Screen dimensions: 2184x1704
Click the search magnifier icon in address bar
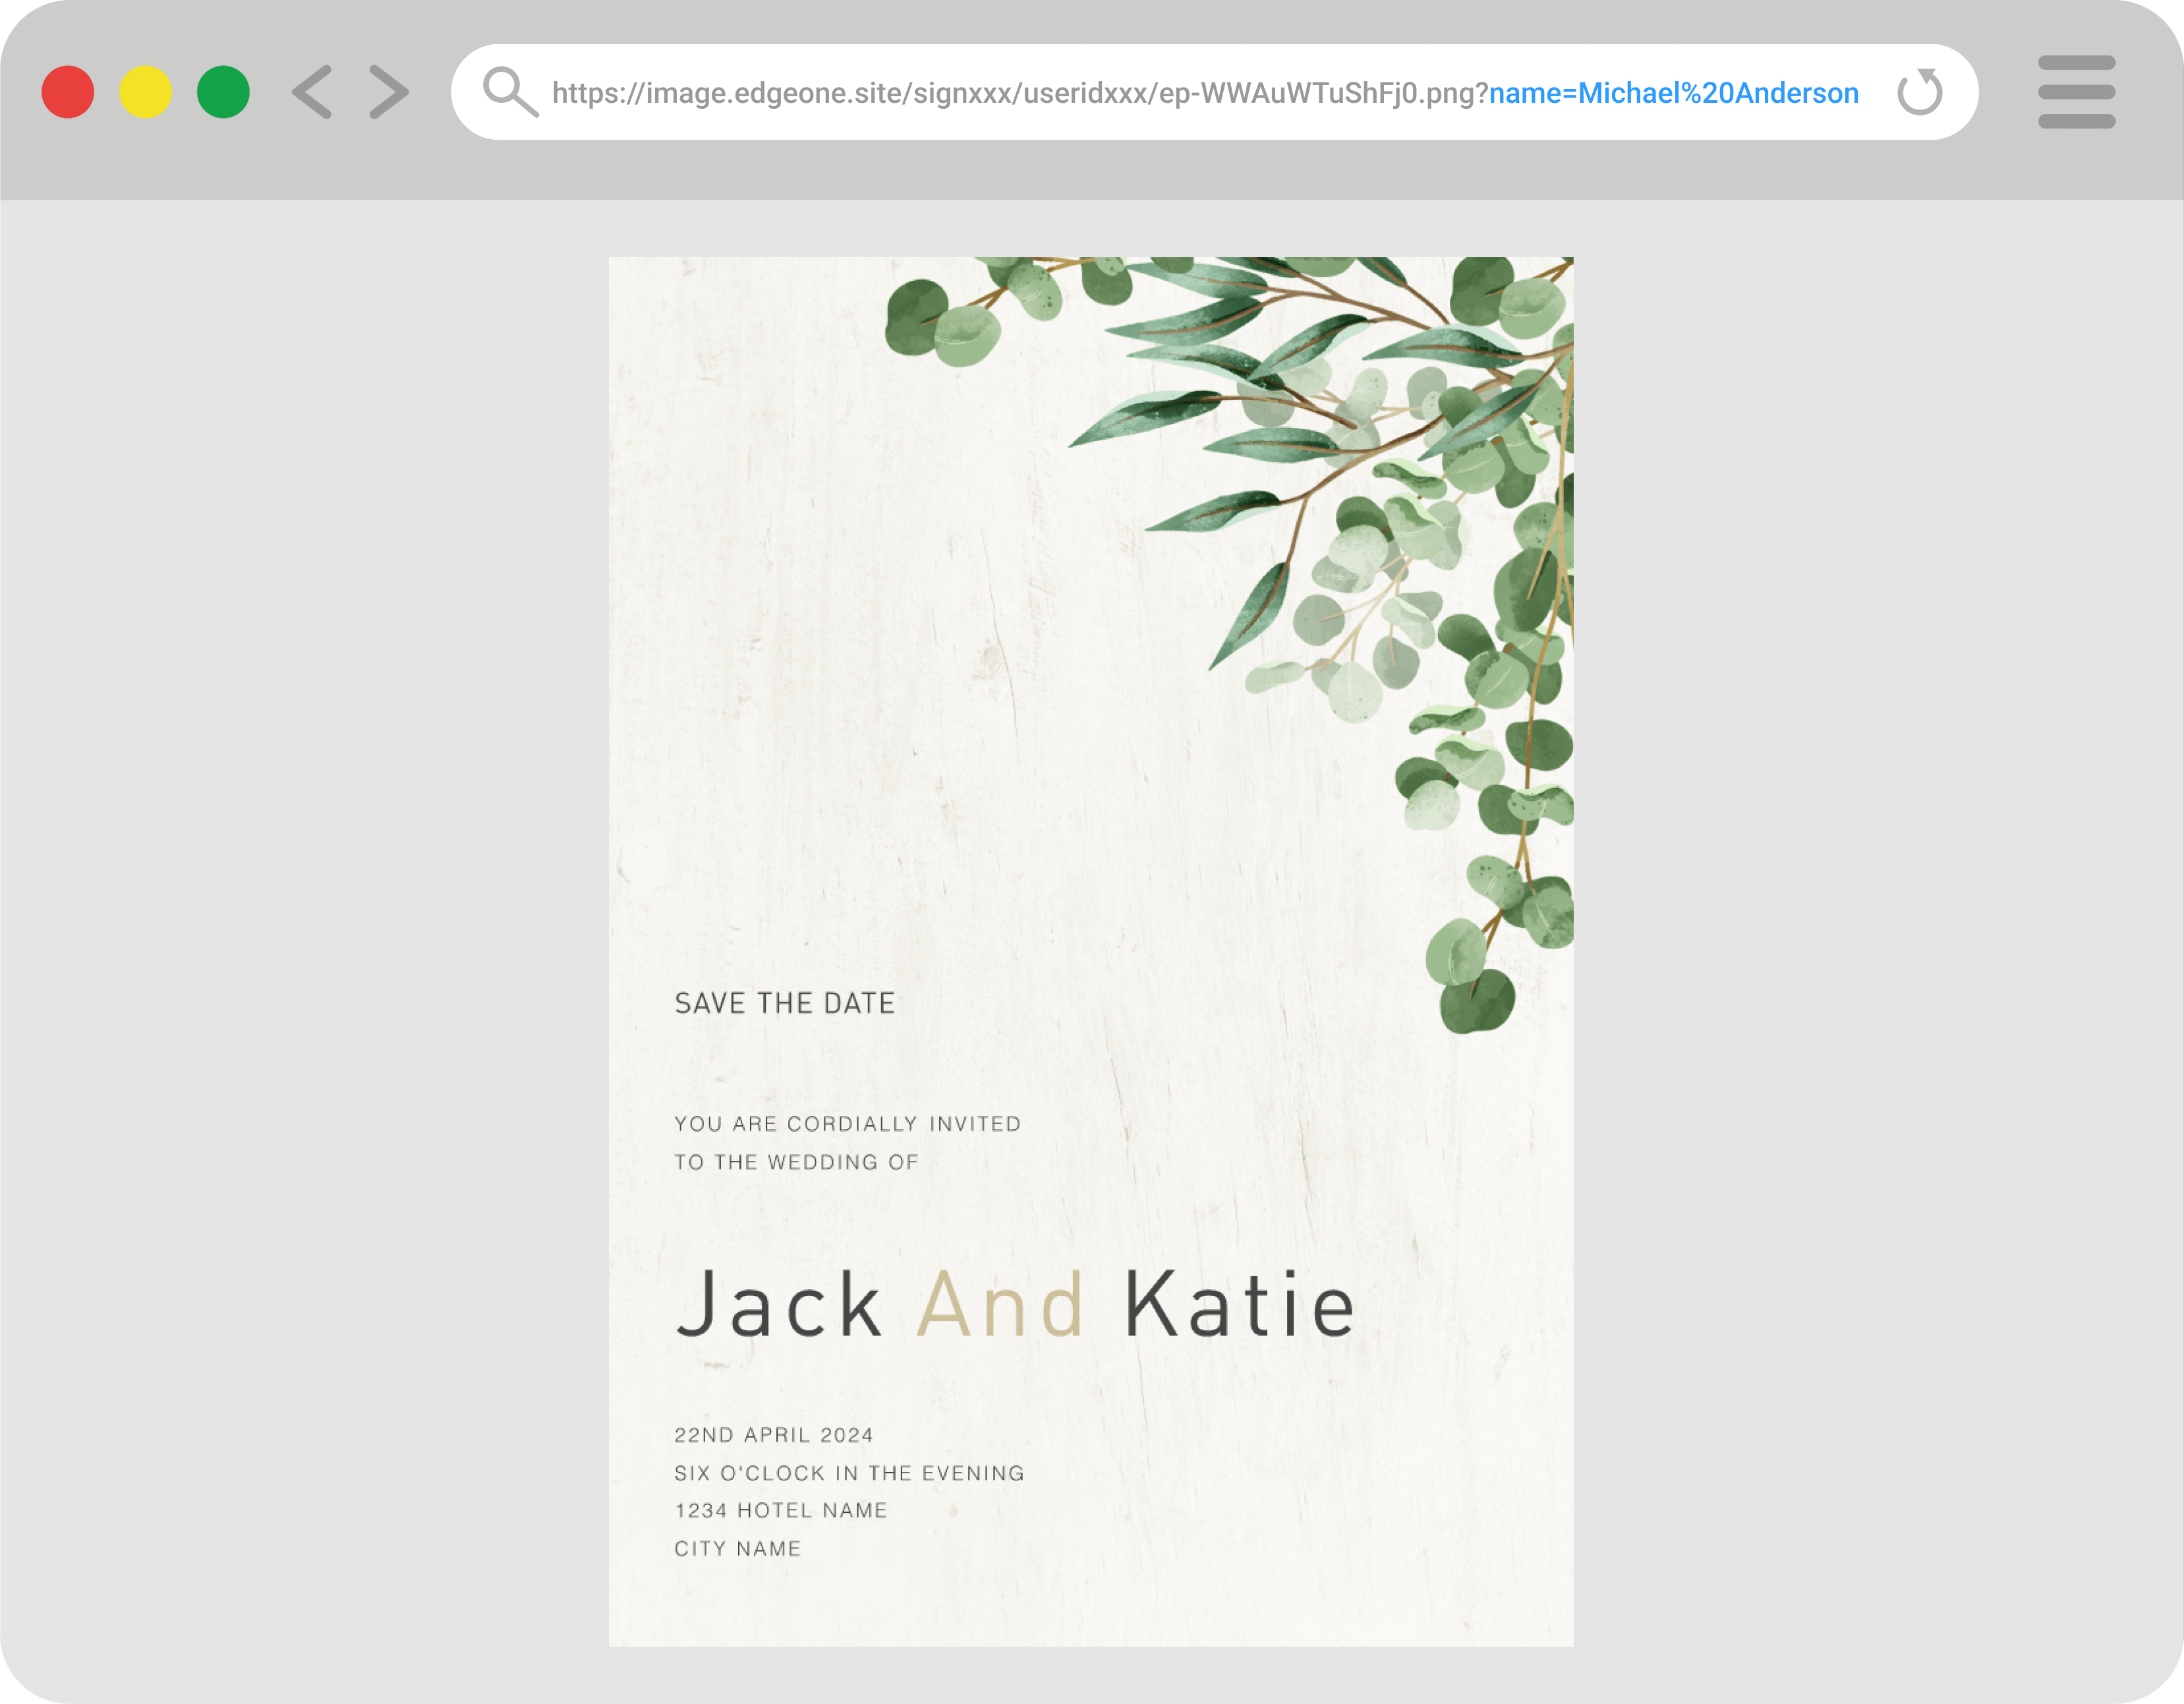coord(511,92)
